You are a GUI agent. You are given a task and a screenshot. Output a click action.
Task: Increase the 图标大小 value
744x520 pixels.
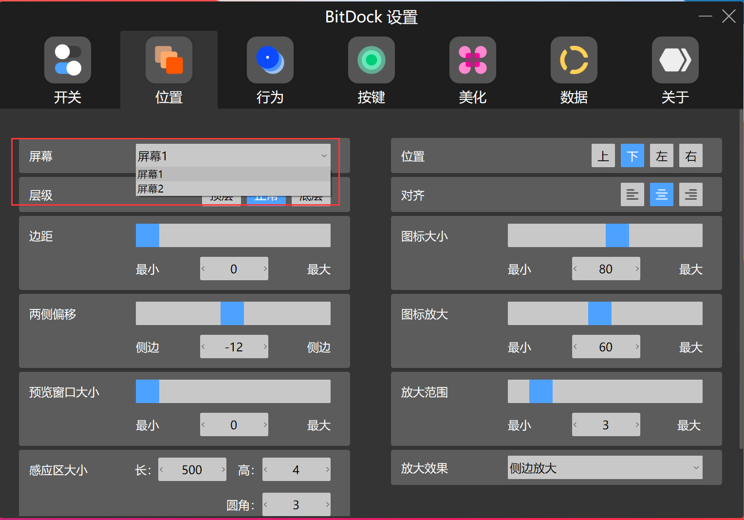click(637, 269)
